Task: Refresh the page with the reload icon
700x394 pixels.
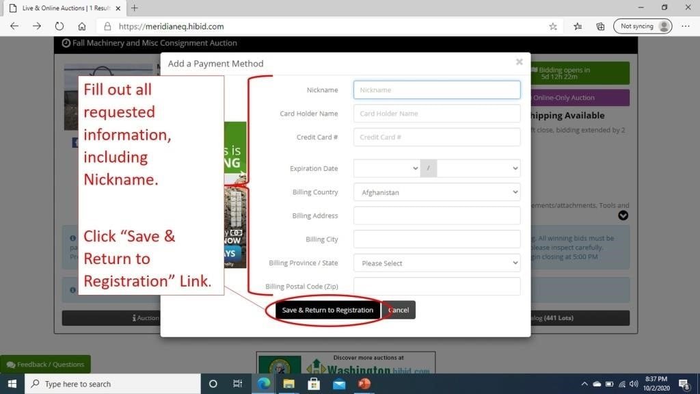Action: (59, 27)
